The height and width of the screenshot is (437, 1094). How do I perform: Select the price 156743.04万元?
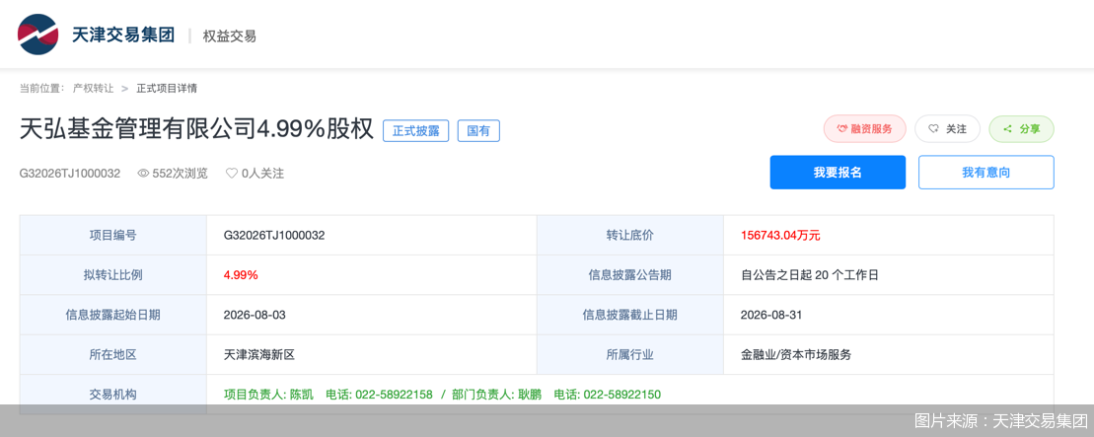point(780,235)
